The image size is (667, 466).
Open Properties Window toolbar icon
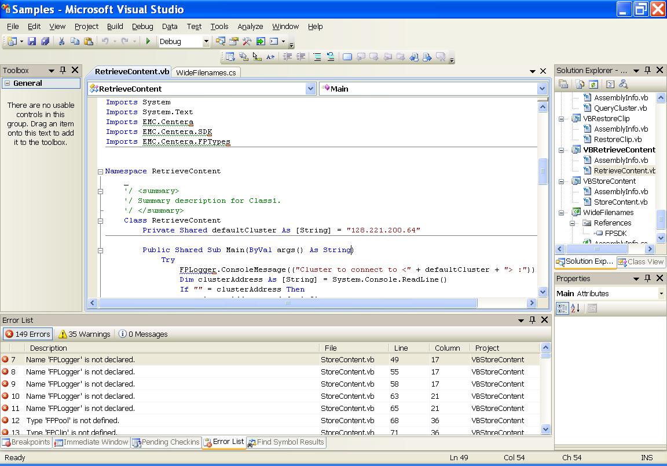(x=233, y=41)
